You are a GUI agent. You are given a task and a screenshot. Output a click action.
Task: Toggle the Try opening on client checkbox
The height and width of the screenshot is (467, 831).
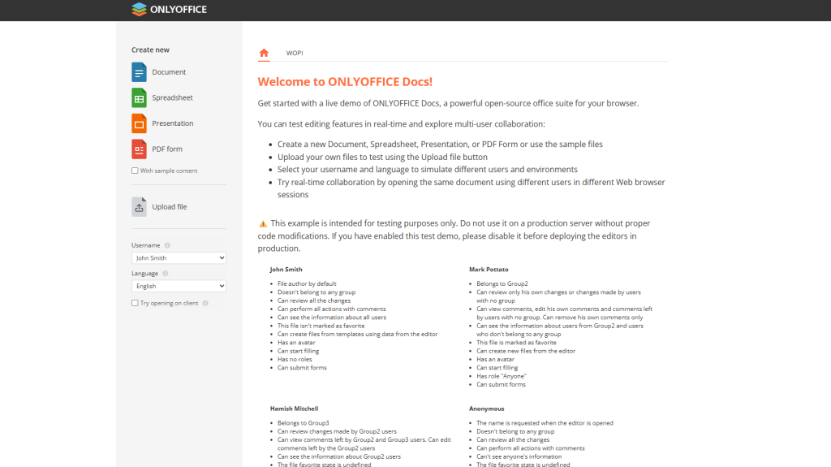[x=135, y=303]
